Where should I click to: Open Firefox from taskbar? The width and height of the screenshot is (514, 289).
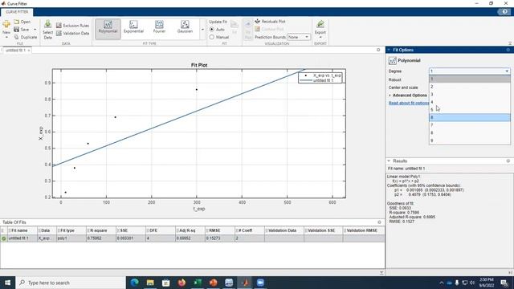click(x=182, y=282)
